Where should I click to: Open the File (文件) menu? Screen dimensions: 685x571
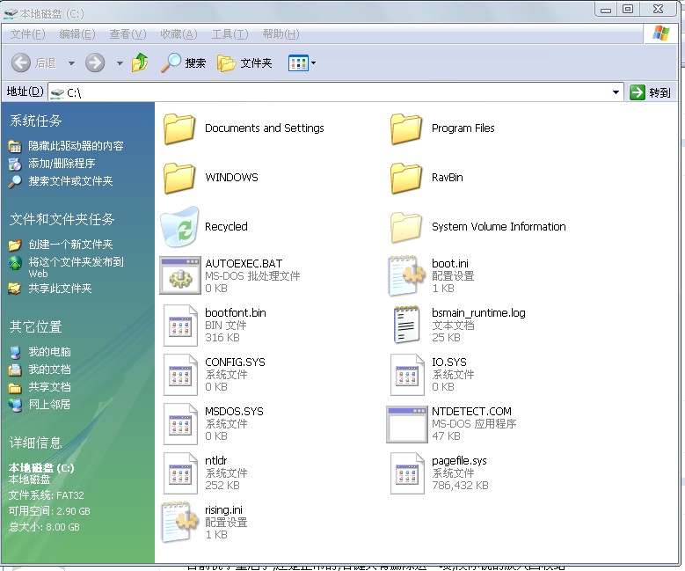point(27,33)
